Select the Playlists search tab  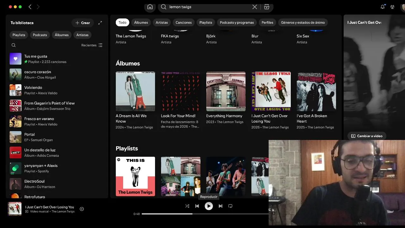pos(206,22)
